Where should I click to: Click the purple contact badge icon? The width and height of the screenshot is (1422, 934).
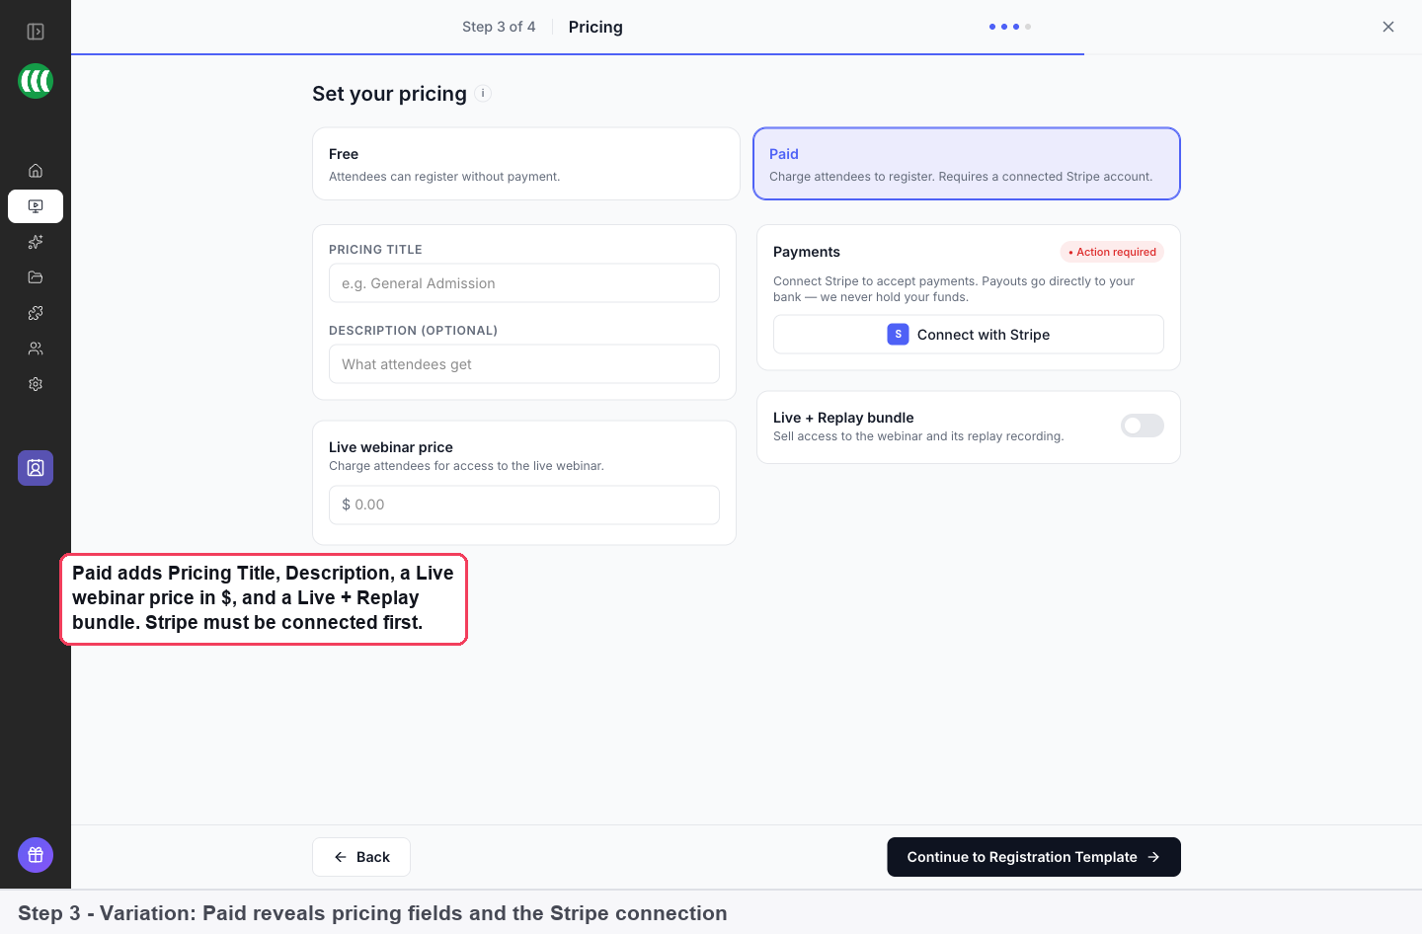coord(36,468)
